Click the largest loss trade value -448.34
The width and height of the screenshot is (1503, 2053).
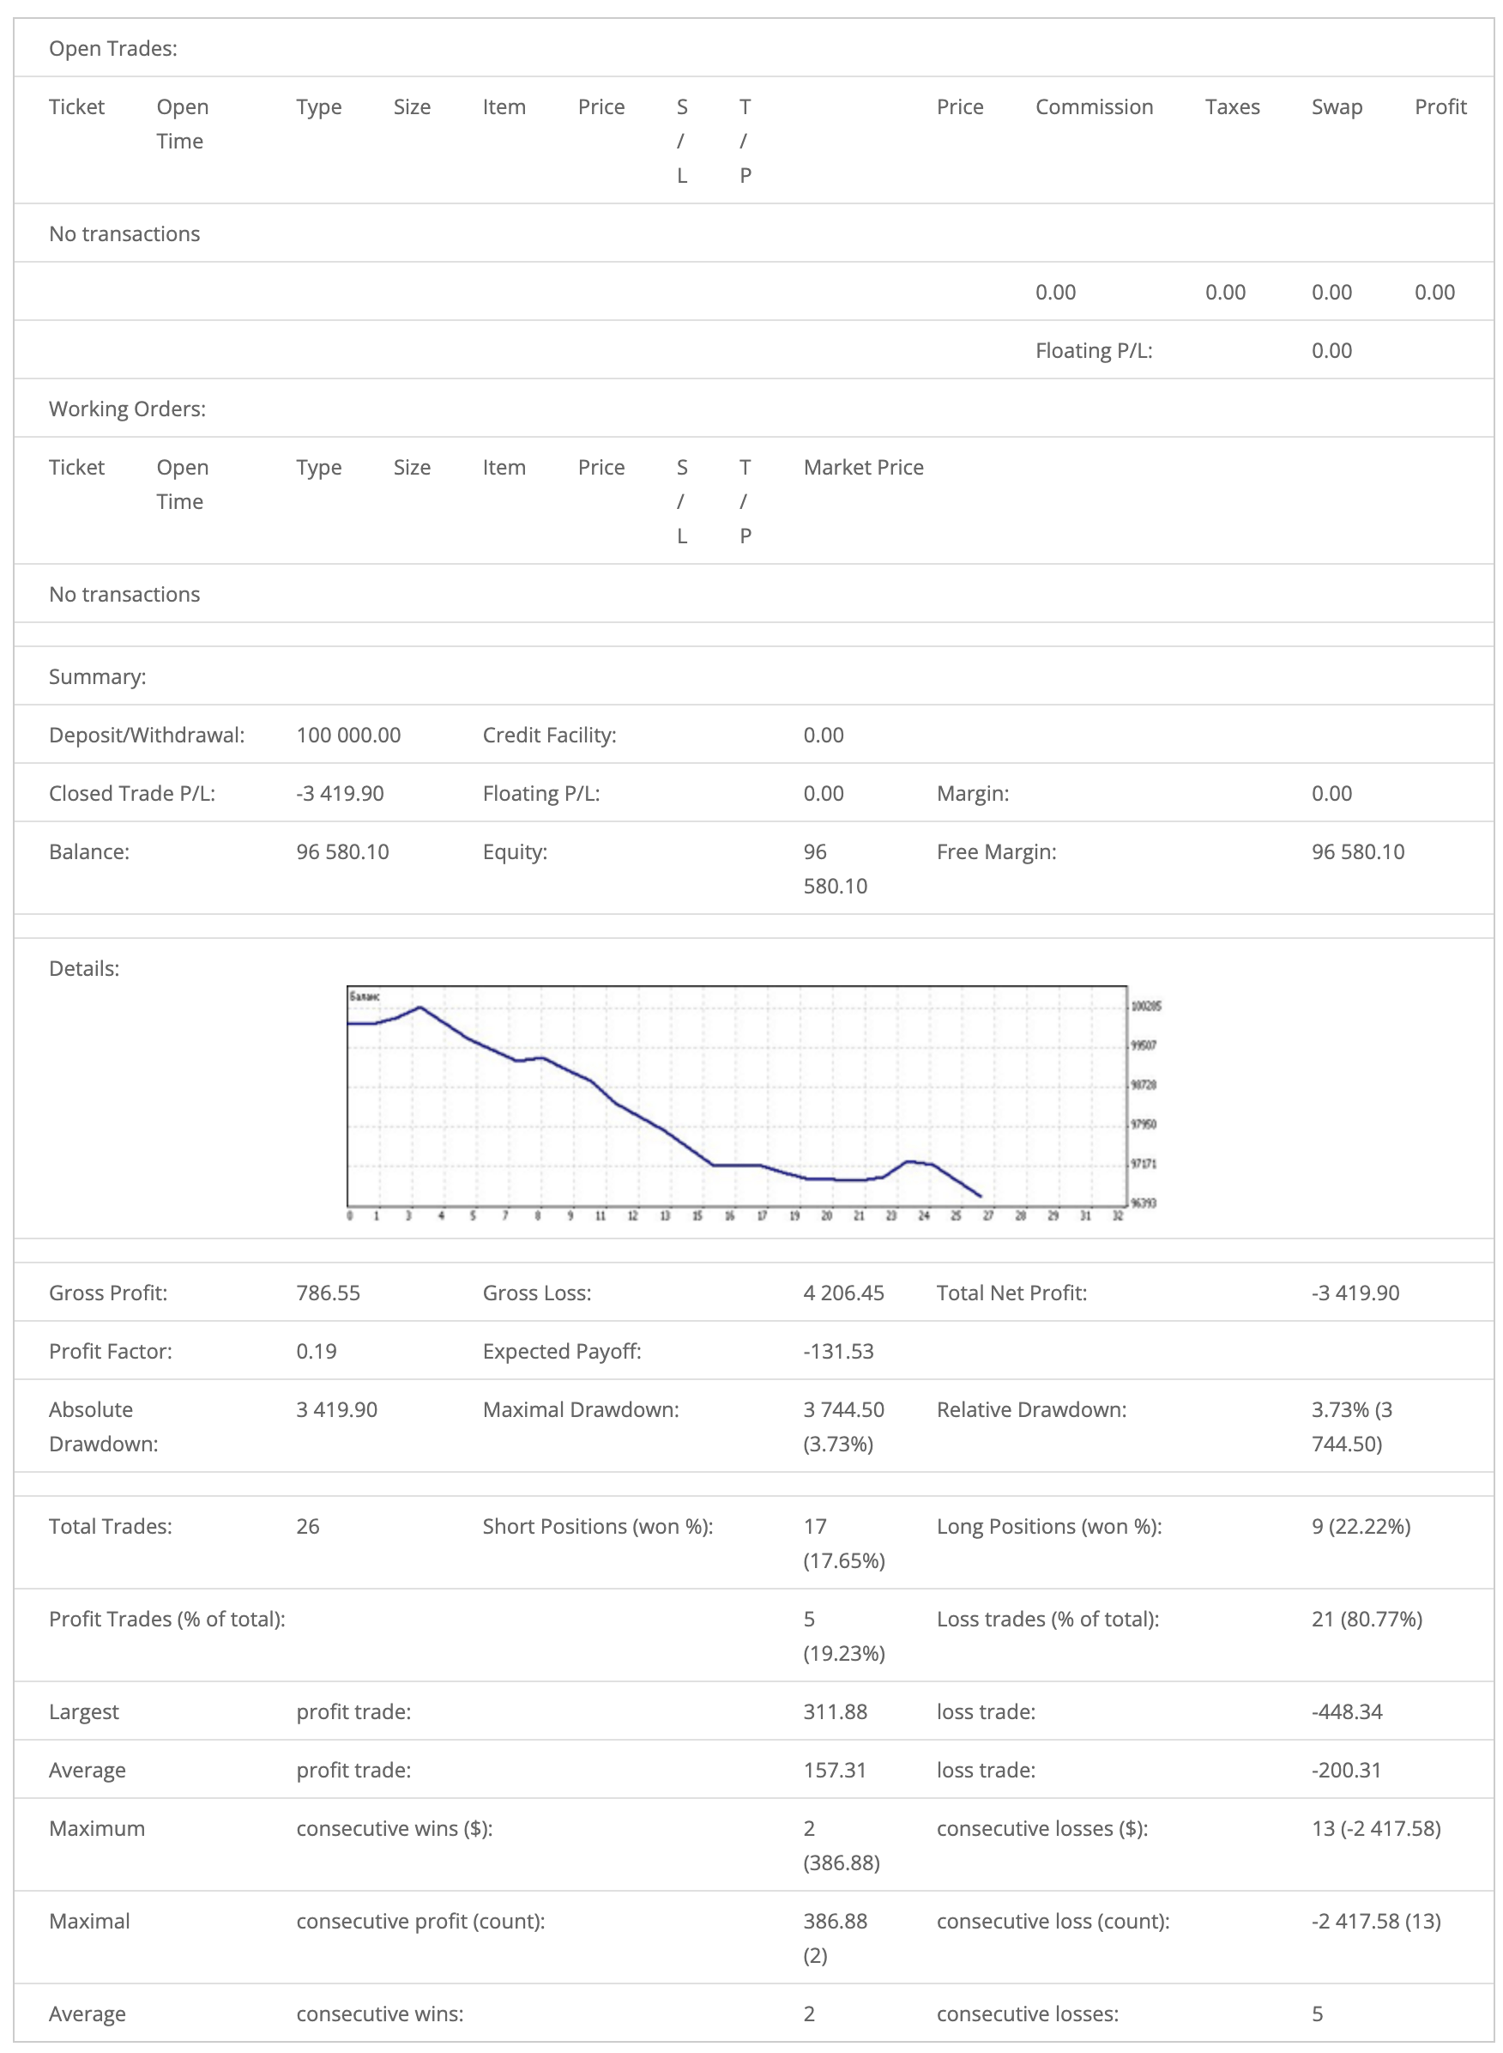pyautogui.click(x=1347, y=1711)
